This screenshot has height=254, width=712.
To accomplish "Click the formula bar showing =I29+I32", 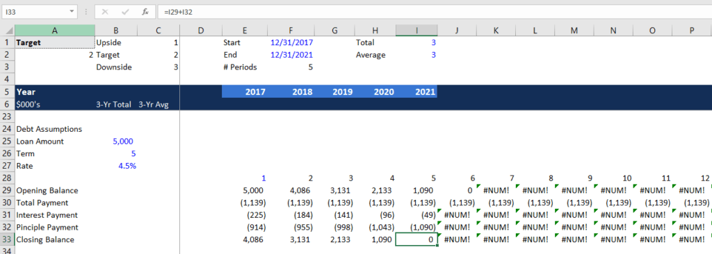I will click(x=434, y=12).
